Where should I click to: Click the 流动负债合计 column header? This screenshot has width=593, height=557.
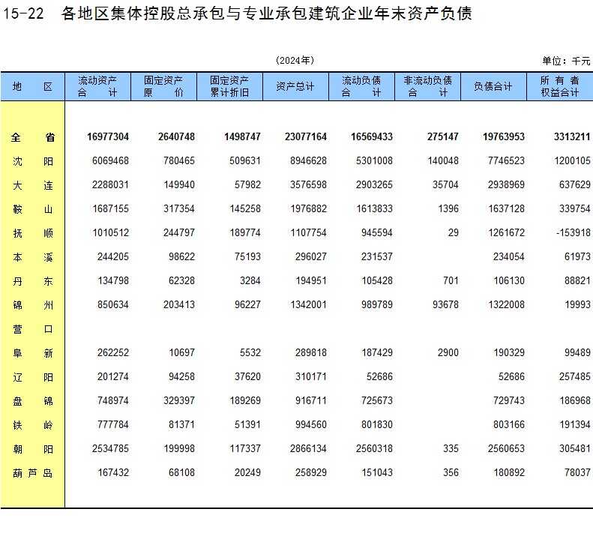[x=361, y=86]
